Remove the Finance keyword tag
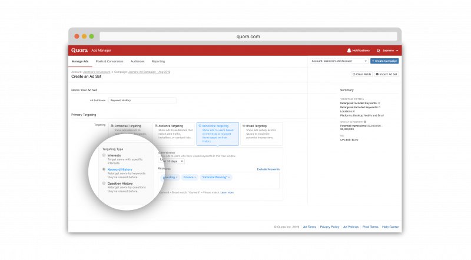 195,178
